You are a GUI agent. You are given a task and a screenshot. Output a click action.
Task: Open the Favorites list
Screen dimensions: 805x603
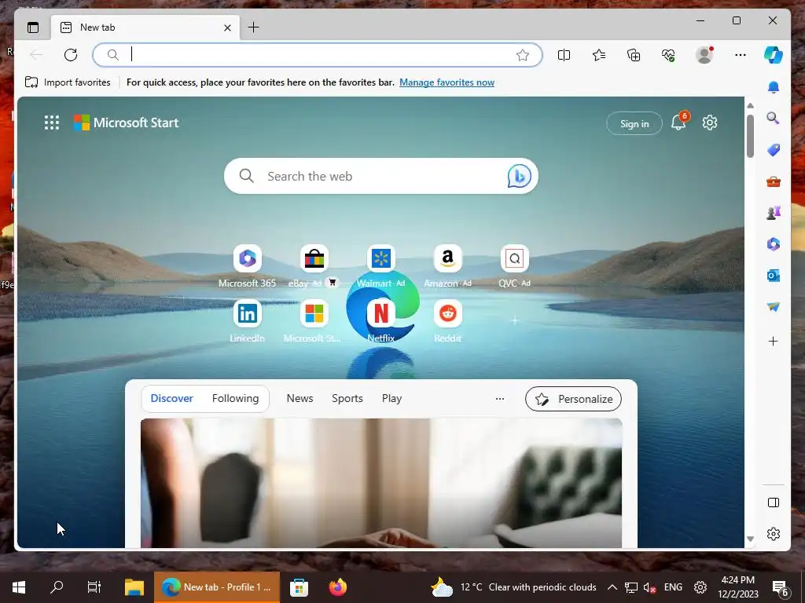pyautogui.click(x=598, y=55)
